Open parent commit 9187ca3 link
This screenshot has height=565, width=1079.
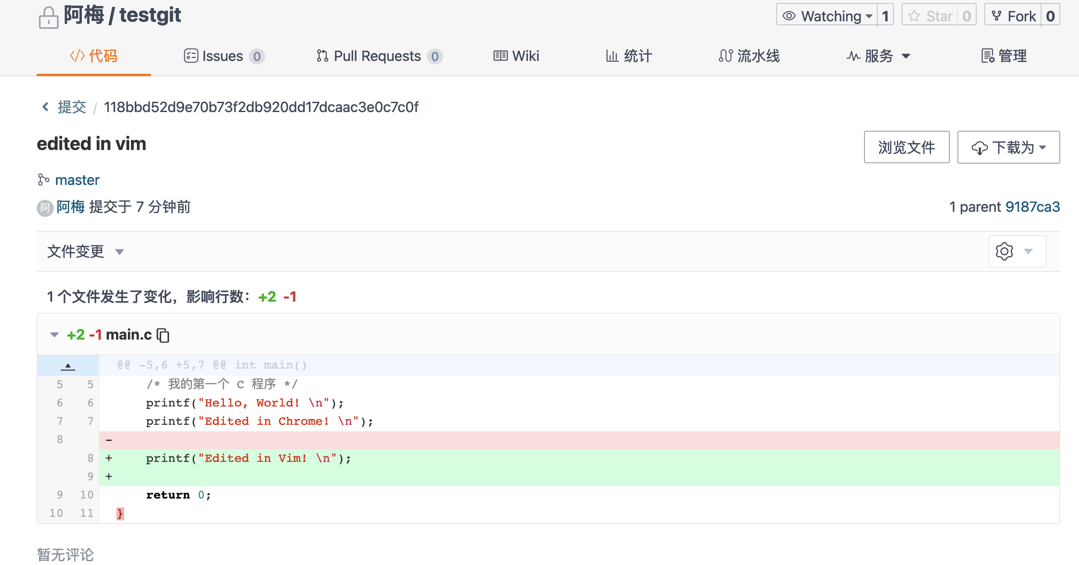[x=1032, y=207]
